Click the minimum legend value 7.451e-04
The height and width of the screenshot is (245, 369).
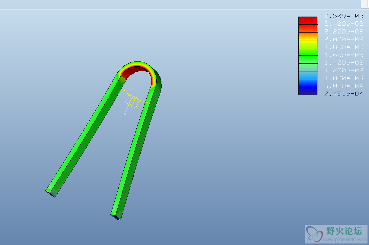344,94
